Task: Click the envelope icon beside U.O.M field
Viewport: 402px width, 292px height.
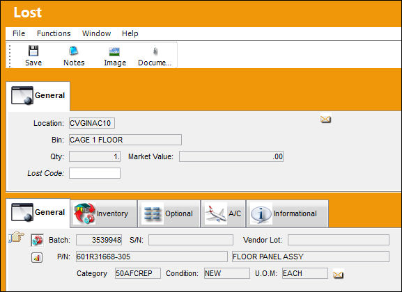Action: [x=338, y=275]
